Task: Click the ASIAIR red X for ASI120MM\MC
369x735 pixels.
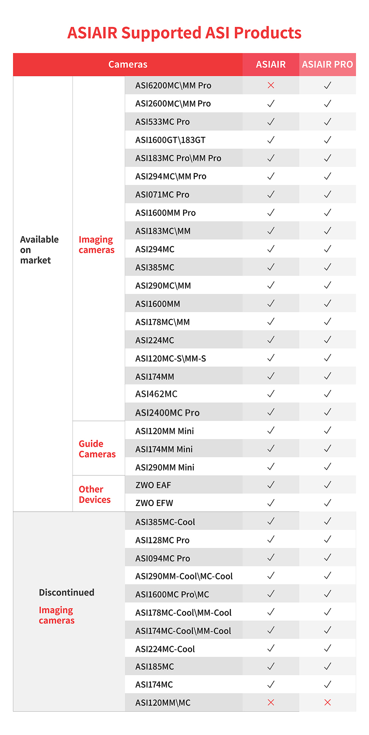Action: [x=271, y=702]
